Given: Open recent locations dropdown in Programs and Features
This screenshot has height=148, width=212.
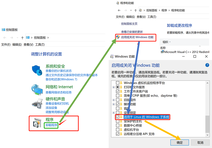Looking at the screenshot, I should coord(131,10).
